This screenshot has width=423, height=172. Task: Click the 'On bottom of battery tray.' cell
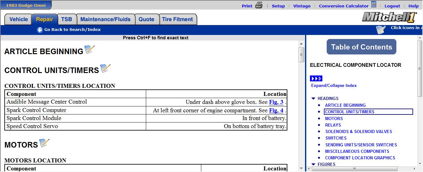point(216,127)
